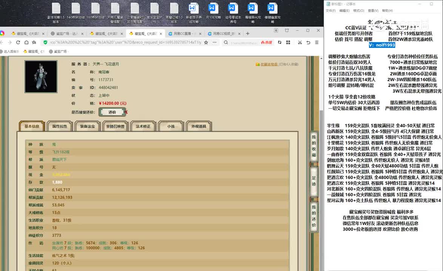Screen dimensions: 443x271
Task: Open Notepad 文件(F) menu
Action: point(331,11)
